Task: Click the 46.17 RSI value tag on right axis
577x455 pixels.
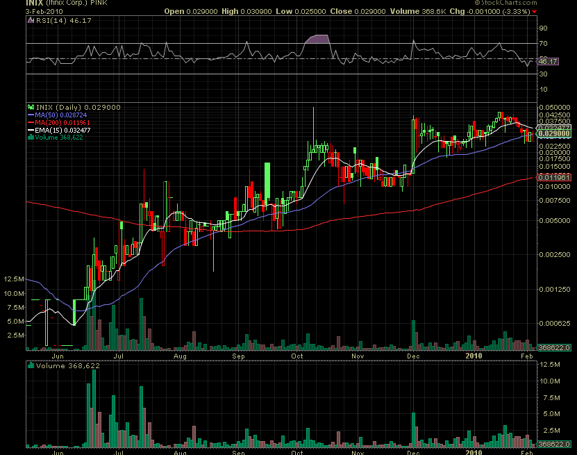Action: click(548, 61)
